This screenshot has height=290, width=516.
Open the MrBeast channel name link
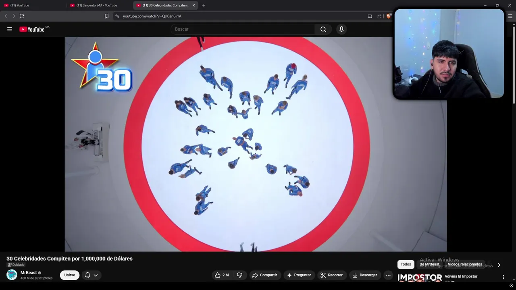click(x=28, y=273)
